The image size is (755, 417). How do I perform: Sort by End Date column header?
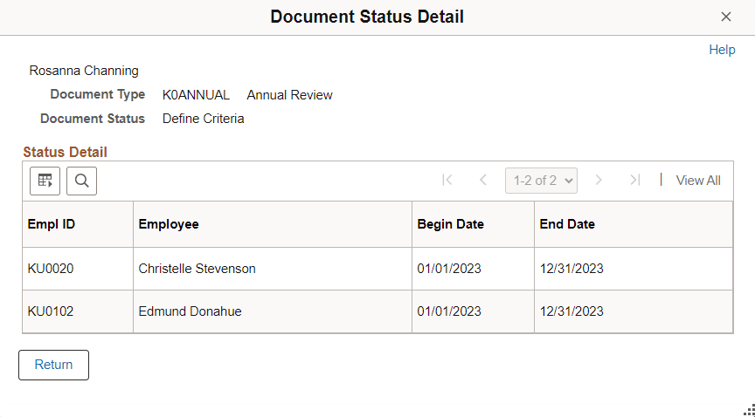point(567,224)
